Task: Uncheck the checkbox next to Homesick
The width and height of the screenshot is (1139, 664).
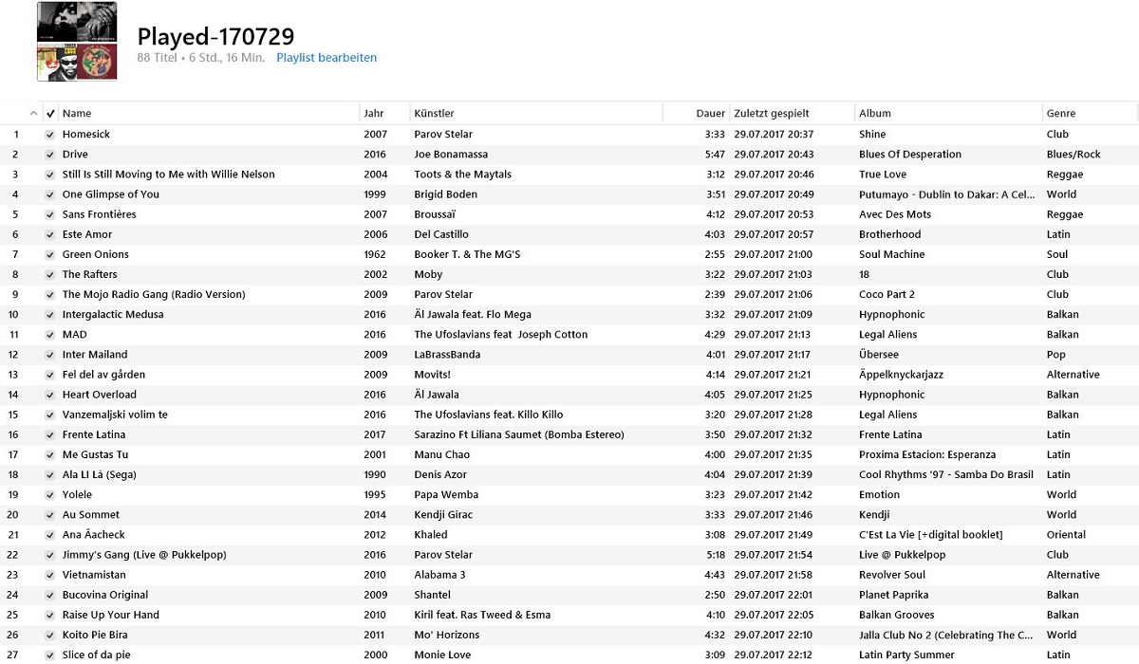Action: click(49, 134)
